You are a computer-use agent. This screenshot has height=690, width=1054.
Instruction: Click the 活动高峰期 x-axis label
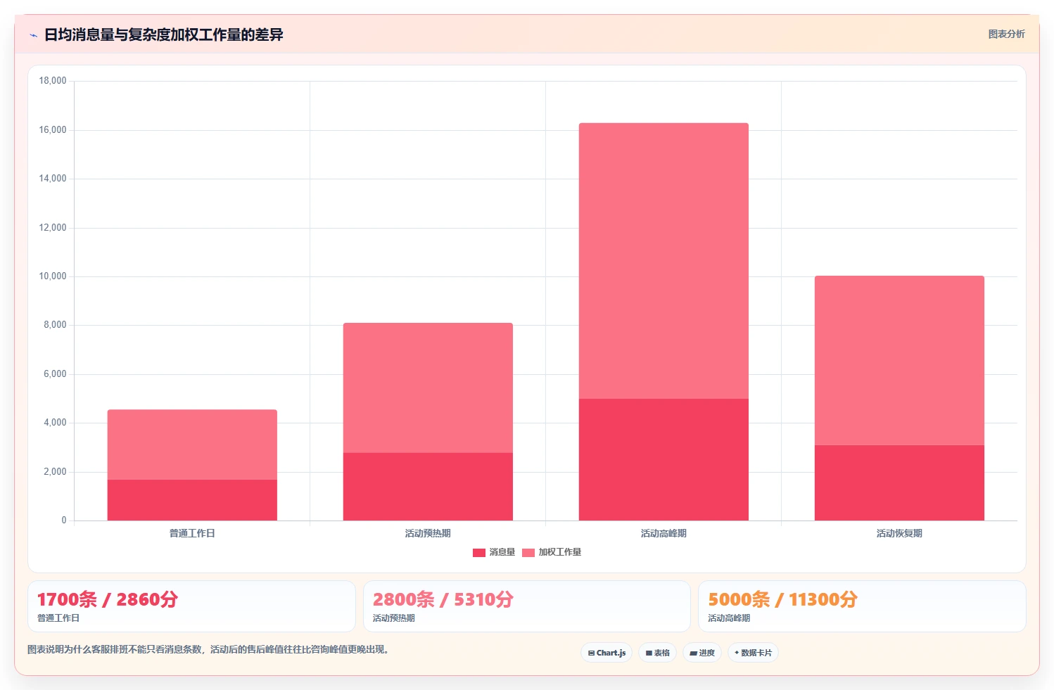(x=663, y=533)
